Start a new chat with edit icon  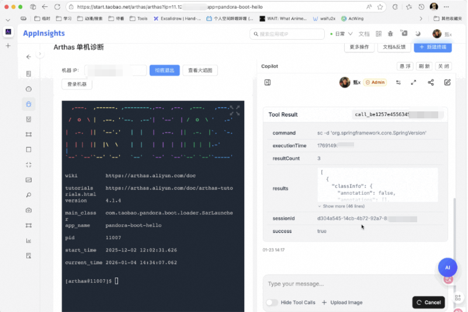pyautogui.click(x=447, y=83)
